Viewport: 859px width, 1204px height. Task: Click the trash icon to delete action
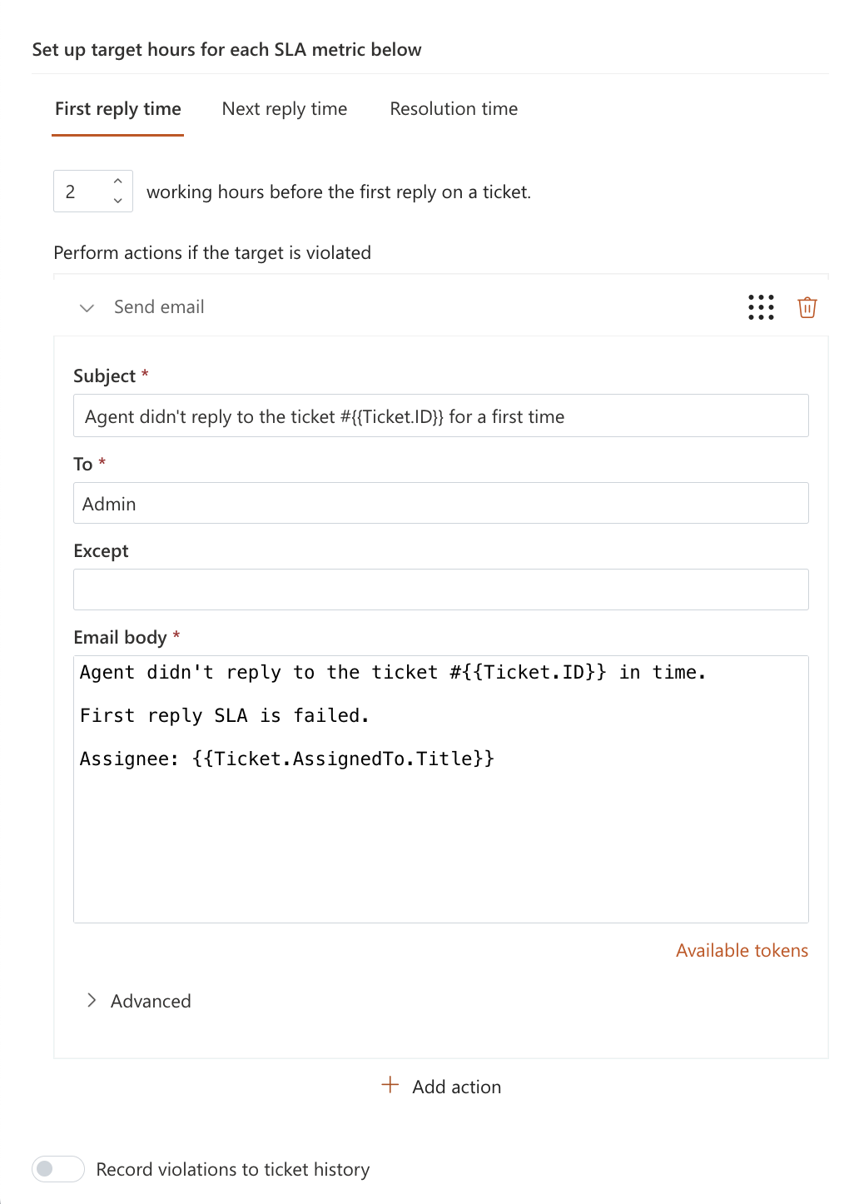[807, 307]
